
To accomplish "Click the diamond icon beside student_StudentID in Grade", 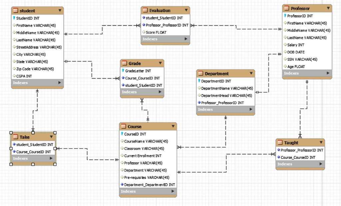I will click(x=123, y=85).
